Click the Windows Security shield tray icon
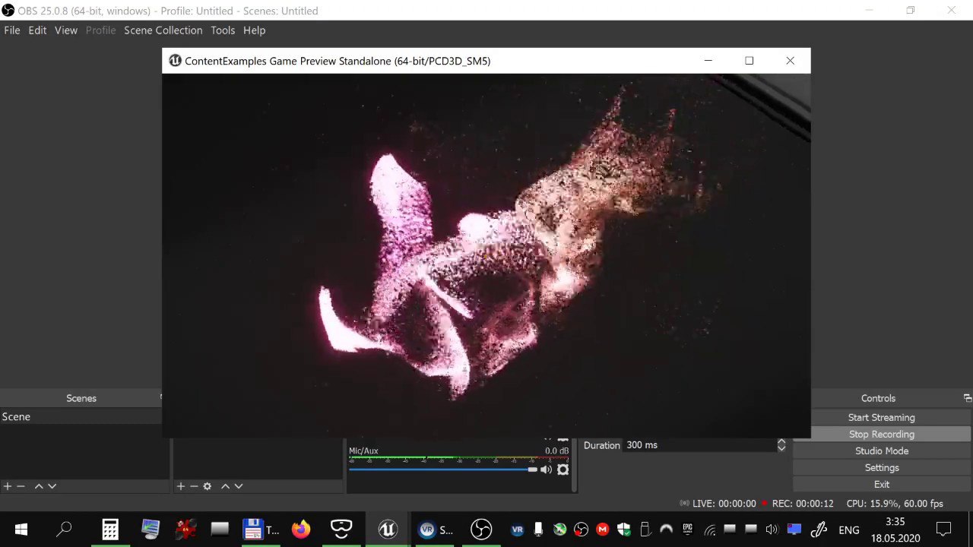973x547 pixels. click(x=624, y=530)
